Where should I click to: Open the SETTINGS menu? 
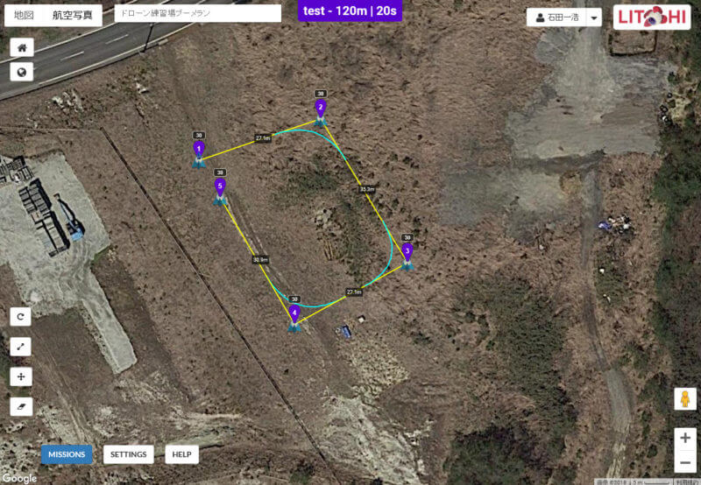pos(128,454)
